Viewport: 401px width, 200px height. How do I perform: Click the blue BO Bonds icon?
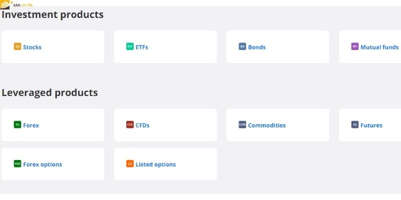pyautogui.click(x=243, y=46)
